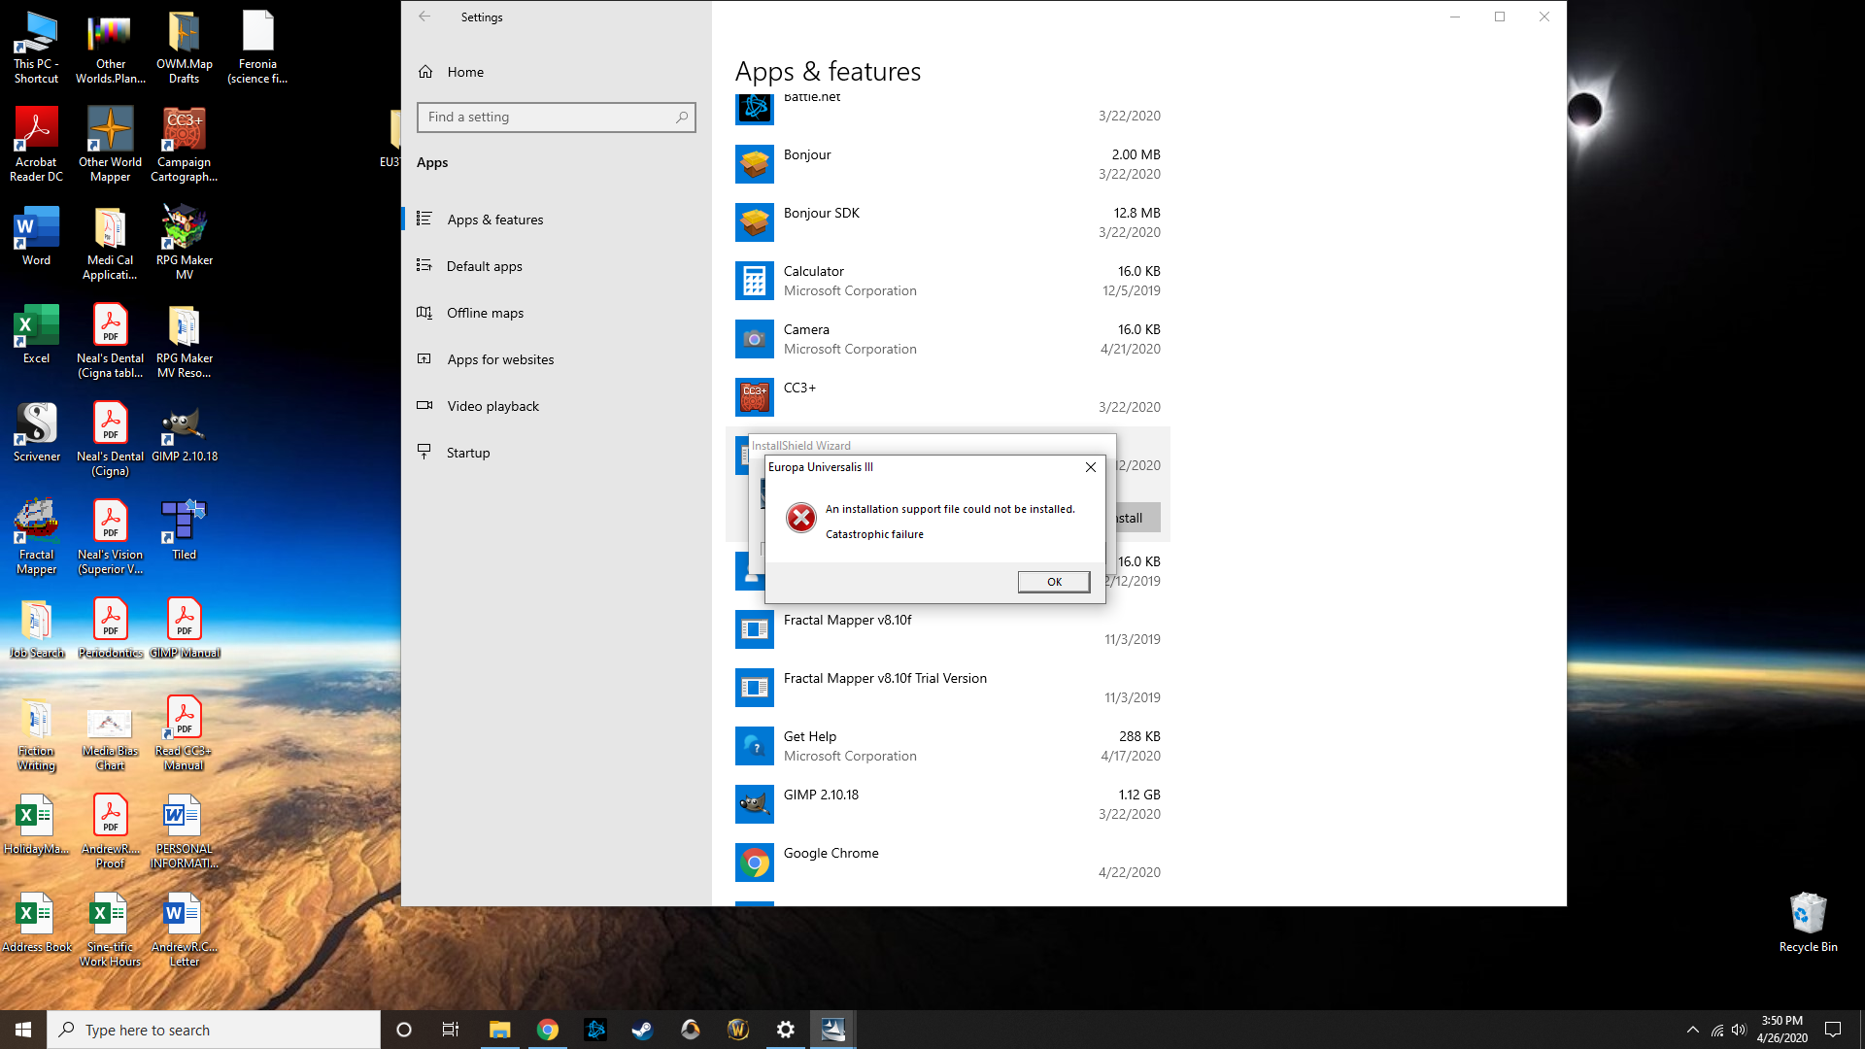Click the CC3+ app icon in the list
The height and width of the screenshot is (1049, 1865).
755,397
